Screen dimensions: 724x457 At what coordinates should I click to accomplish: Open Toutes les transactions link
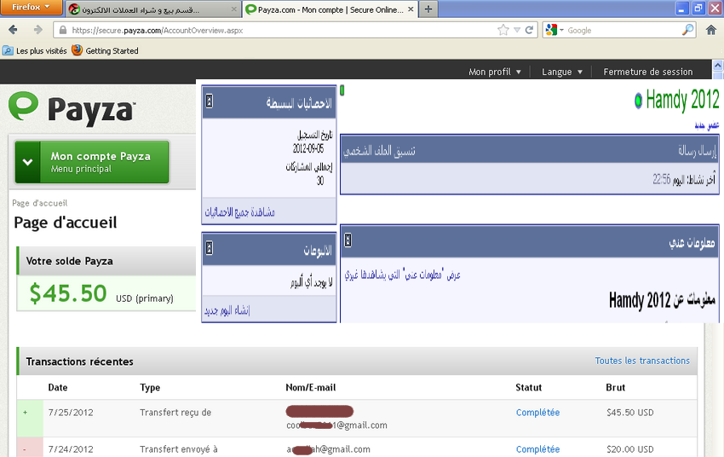coord(642,361)
